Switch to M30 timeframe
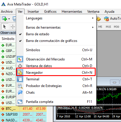The height and width of the screenshot is (122, 121). [x=116, y=27]
